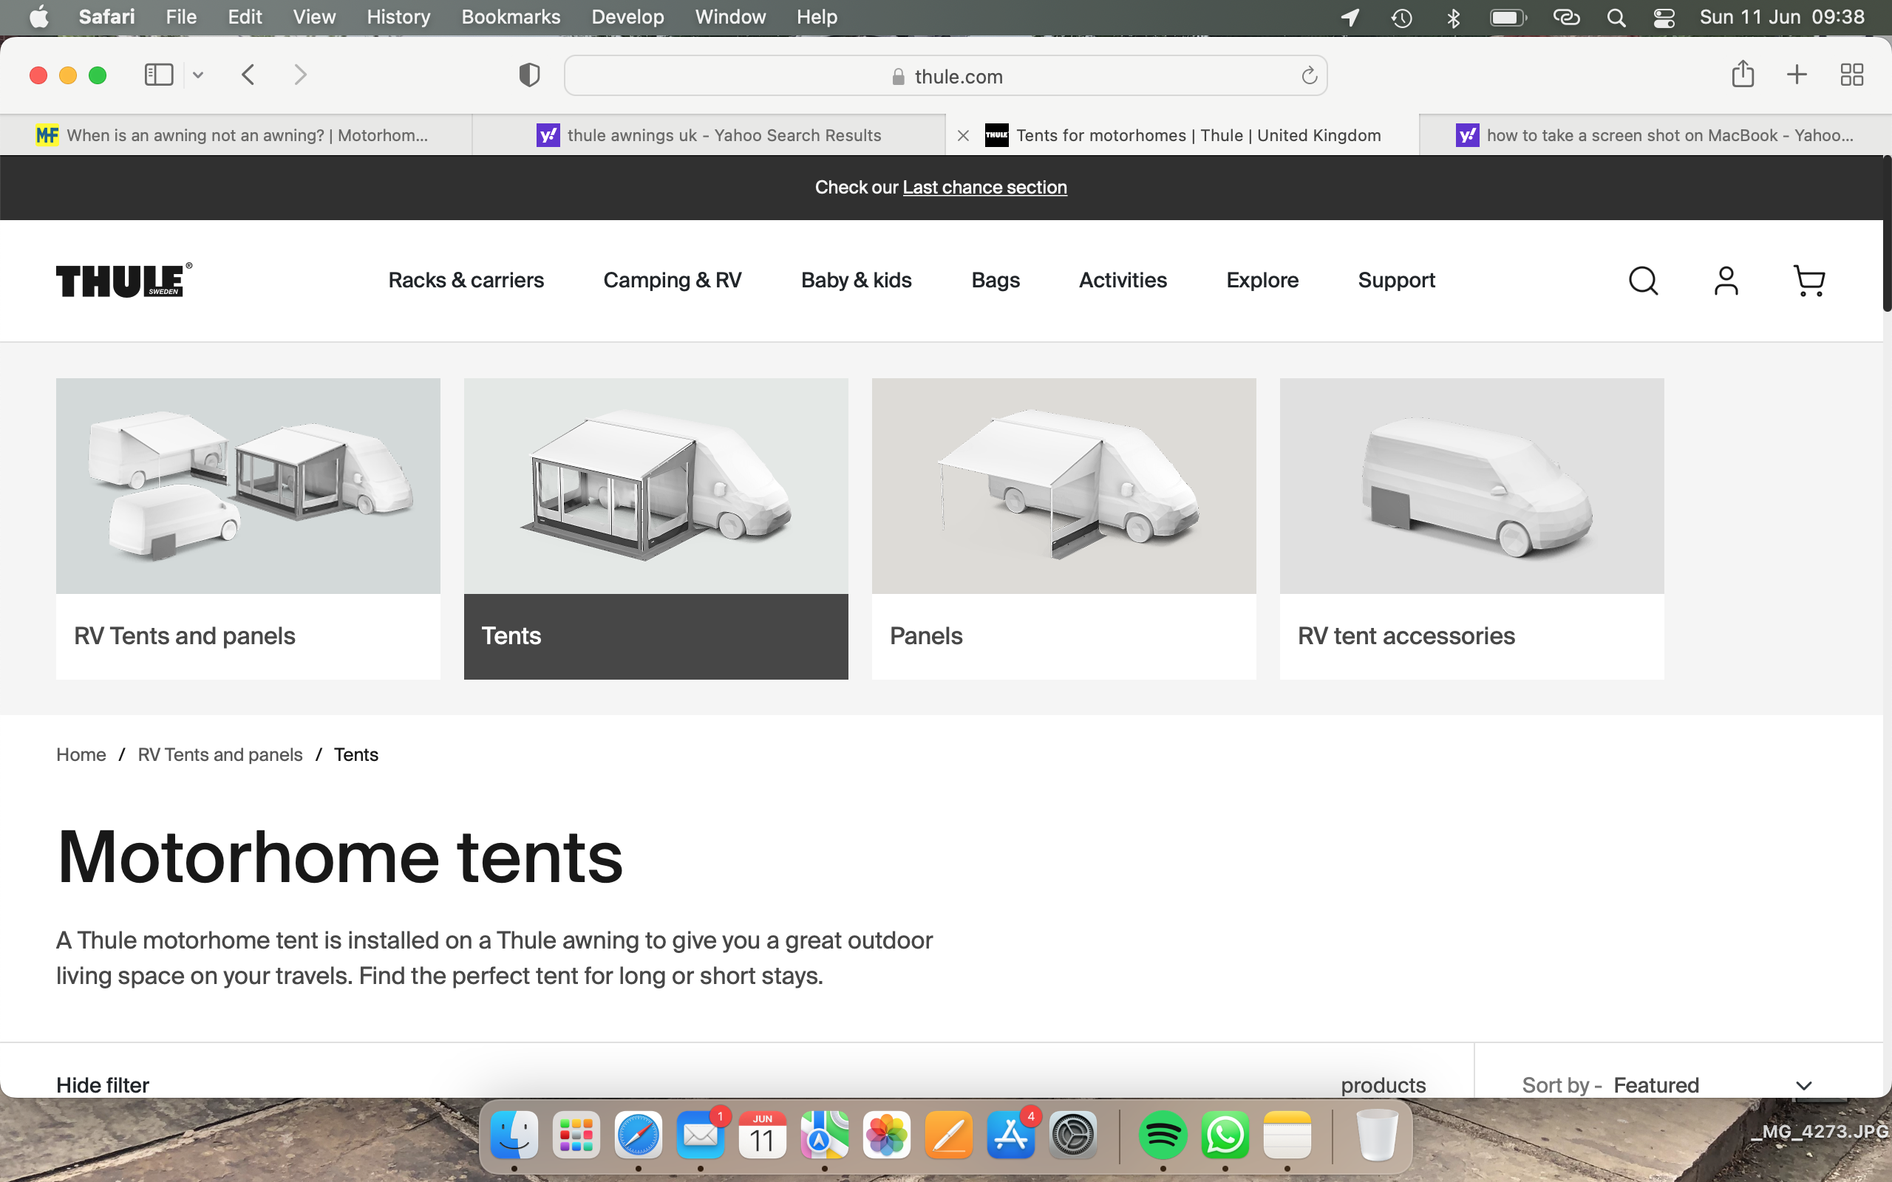
Task: Open the Baby & kids menu
Action: point(856,280)
